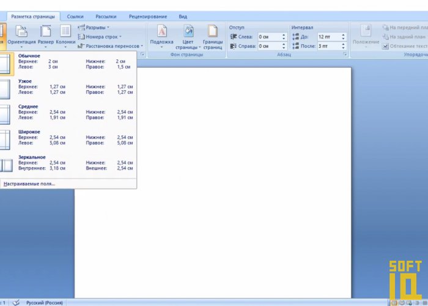Click the stepper arrows of Слева indent
Image resolution: width=428 pixels, height=306 pixels.
pos(284,37)
